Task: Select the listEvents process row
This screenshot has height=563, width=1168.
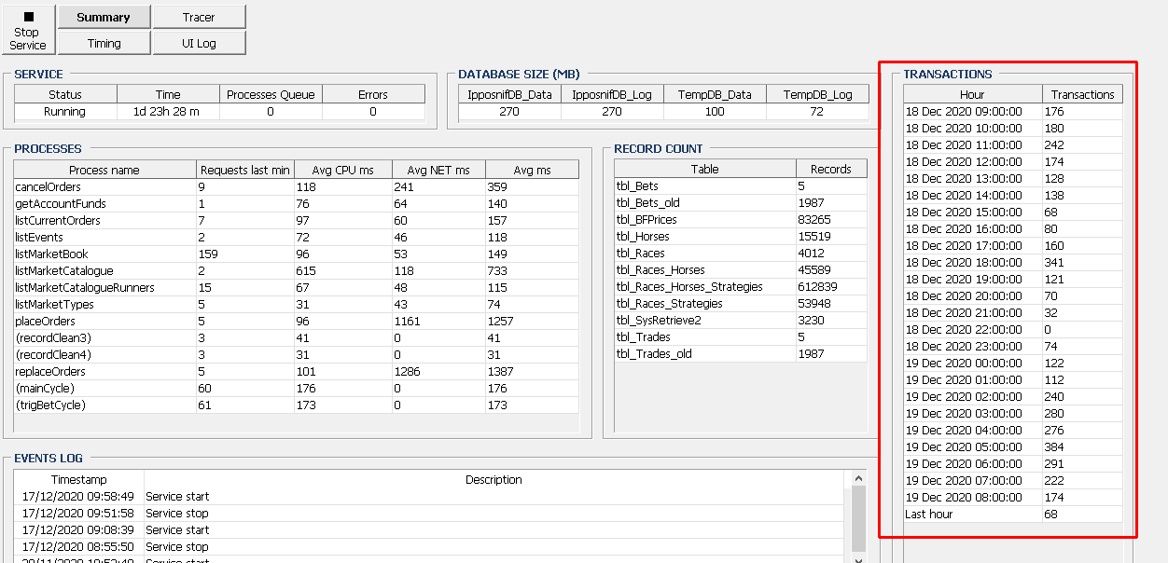Action: click(296, 238)
